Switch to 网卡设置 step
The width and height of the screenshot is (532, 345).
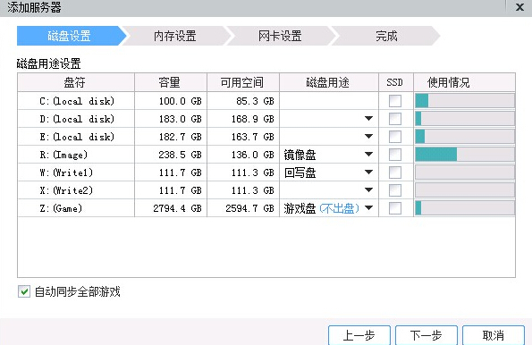(x=280, y=36)
